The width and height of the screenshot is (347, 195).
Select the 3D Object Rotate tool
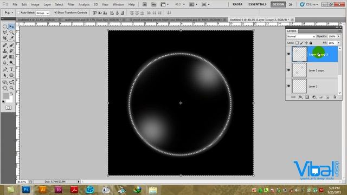click(x=5, y=82)
